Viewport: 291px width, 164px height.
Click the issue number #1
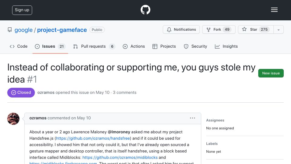click(32, 79)
